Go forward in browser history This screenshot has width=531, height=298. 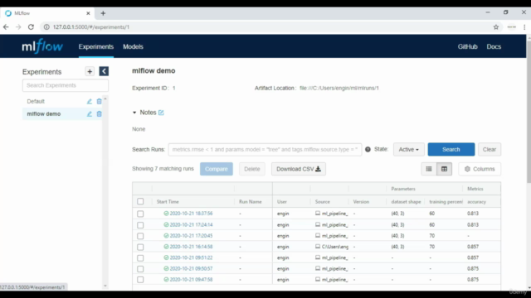[18, 27]
